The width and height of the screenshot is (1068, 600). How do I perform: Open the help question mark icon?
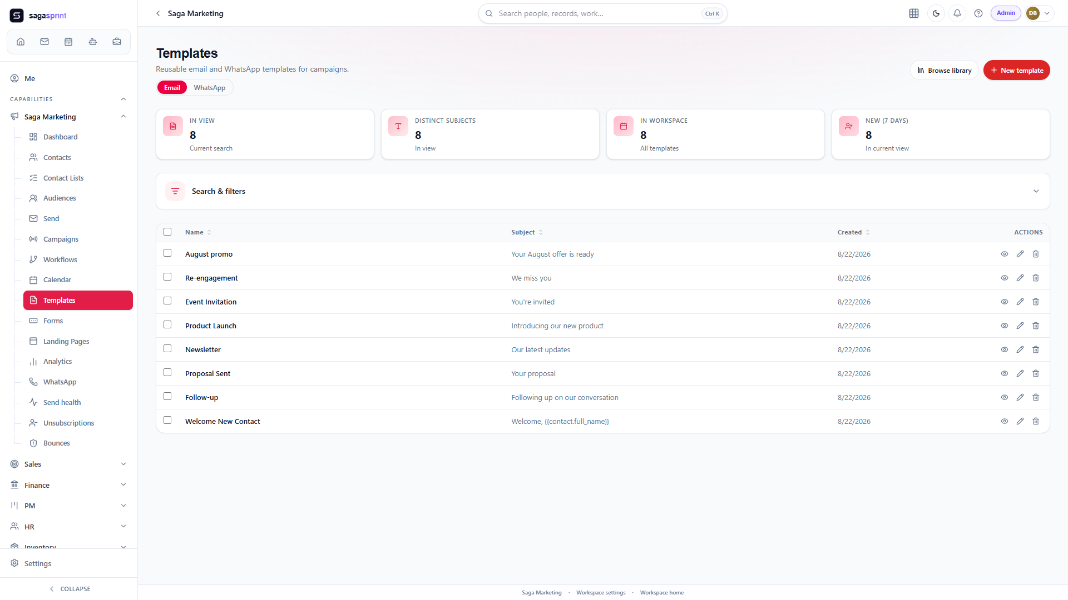click(x=978, y=13)
